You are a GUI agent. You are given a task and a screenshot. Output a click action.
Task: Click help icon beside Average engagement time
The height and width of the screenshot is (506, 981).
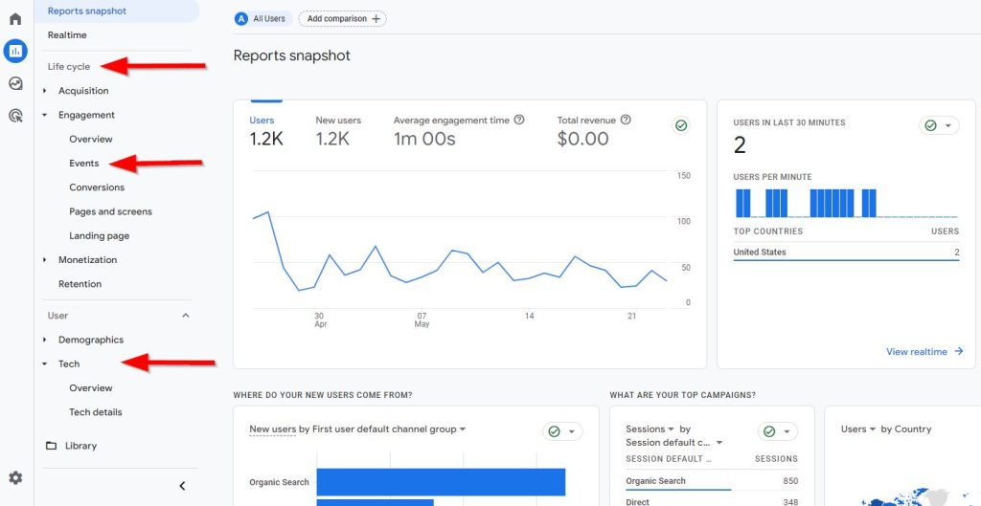(519, 121)
